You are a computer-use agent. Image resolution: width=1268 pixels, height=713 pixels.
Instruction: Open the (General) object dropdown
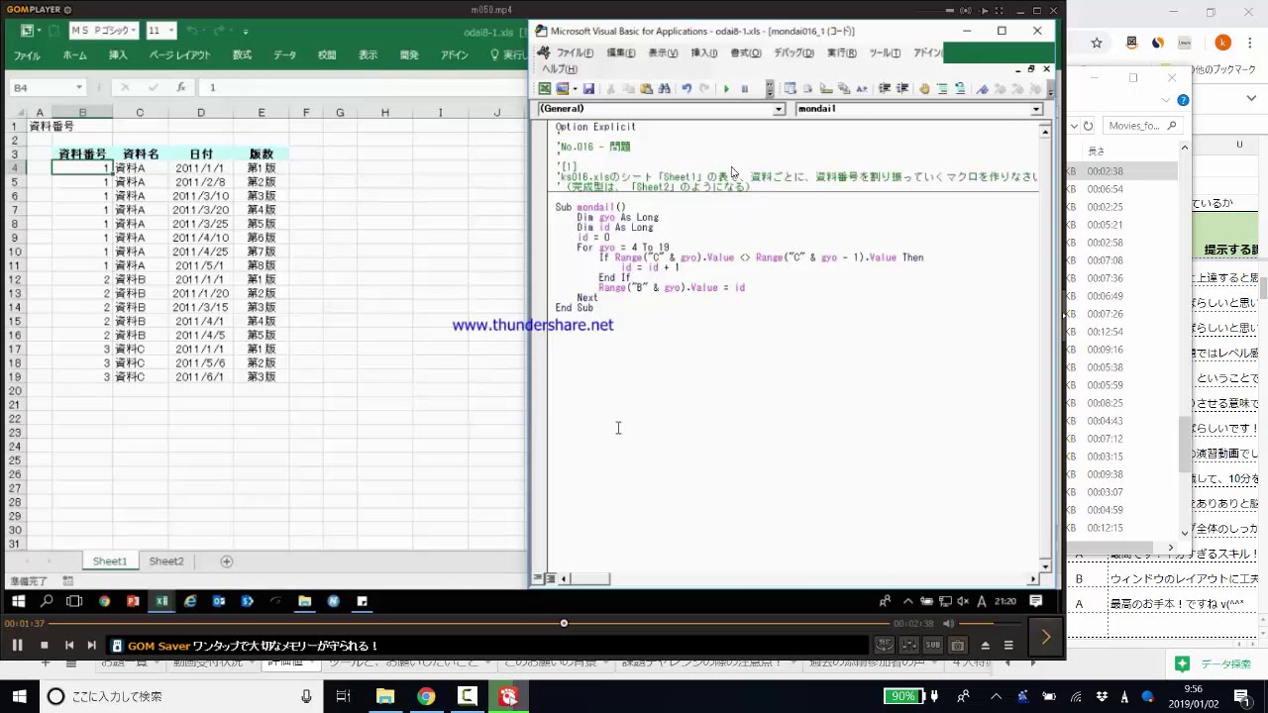(x=779, y=109)
